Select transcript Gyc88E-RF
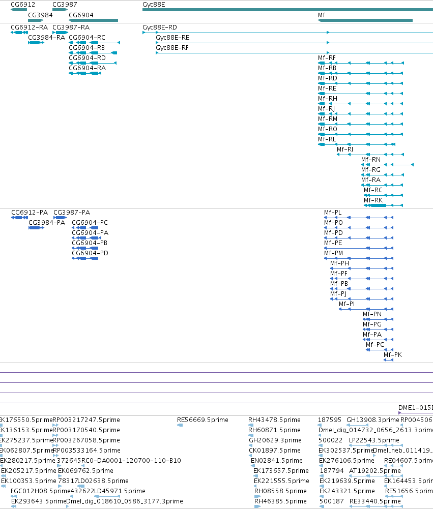This screenshot has width=433, height=509. click(x=172, y=48)
